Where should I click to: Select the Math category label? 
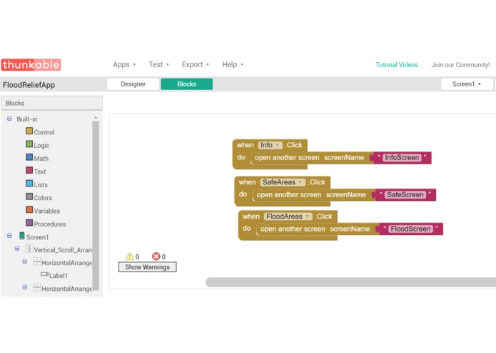tap(41, 159)
